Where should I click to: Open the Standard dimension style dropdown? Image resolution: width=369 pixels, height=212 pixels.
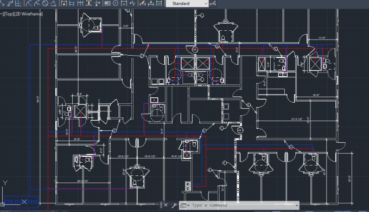pyautogui.click(x=187, y=3)
